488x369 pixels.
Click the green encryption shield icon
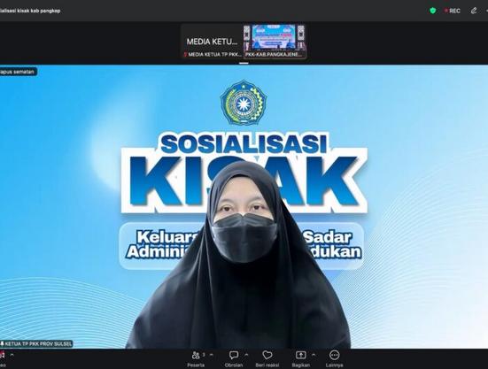(x=432, y=11)
